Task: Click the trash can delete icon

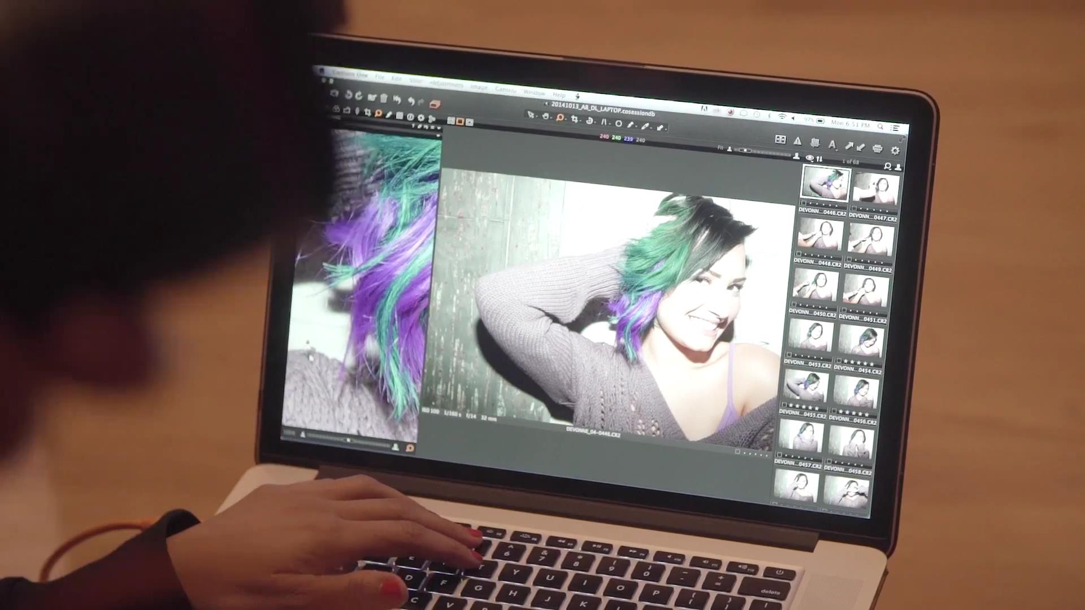Action: [x=384, y=98]
